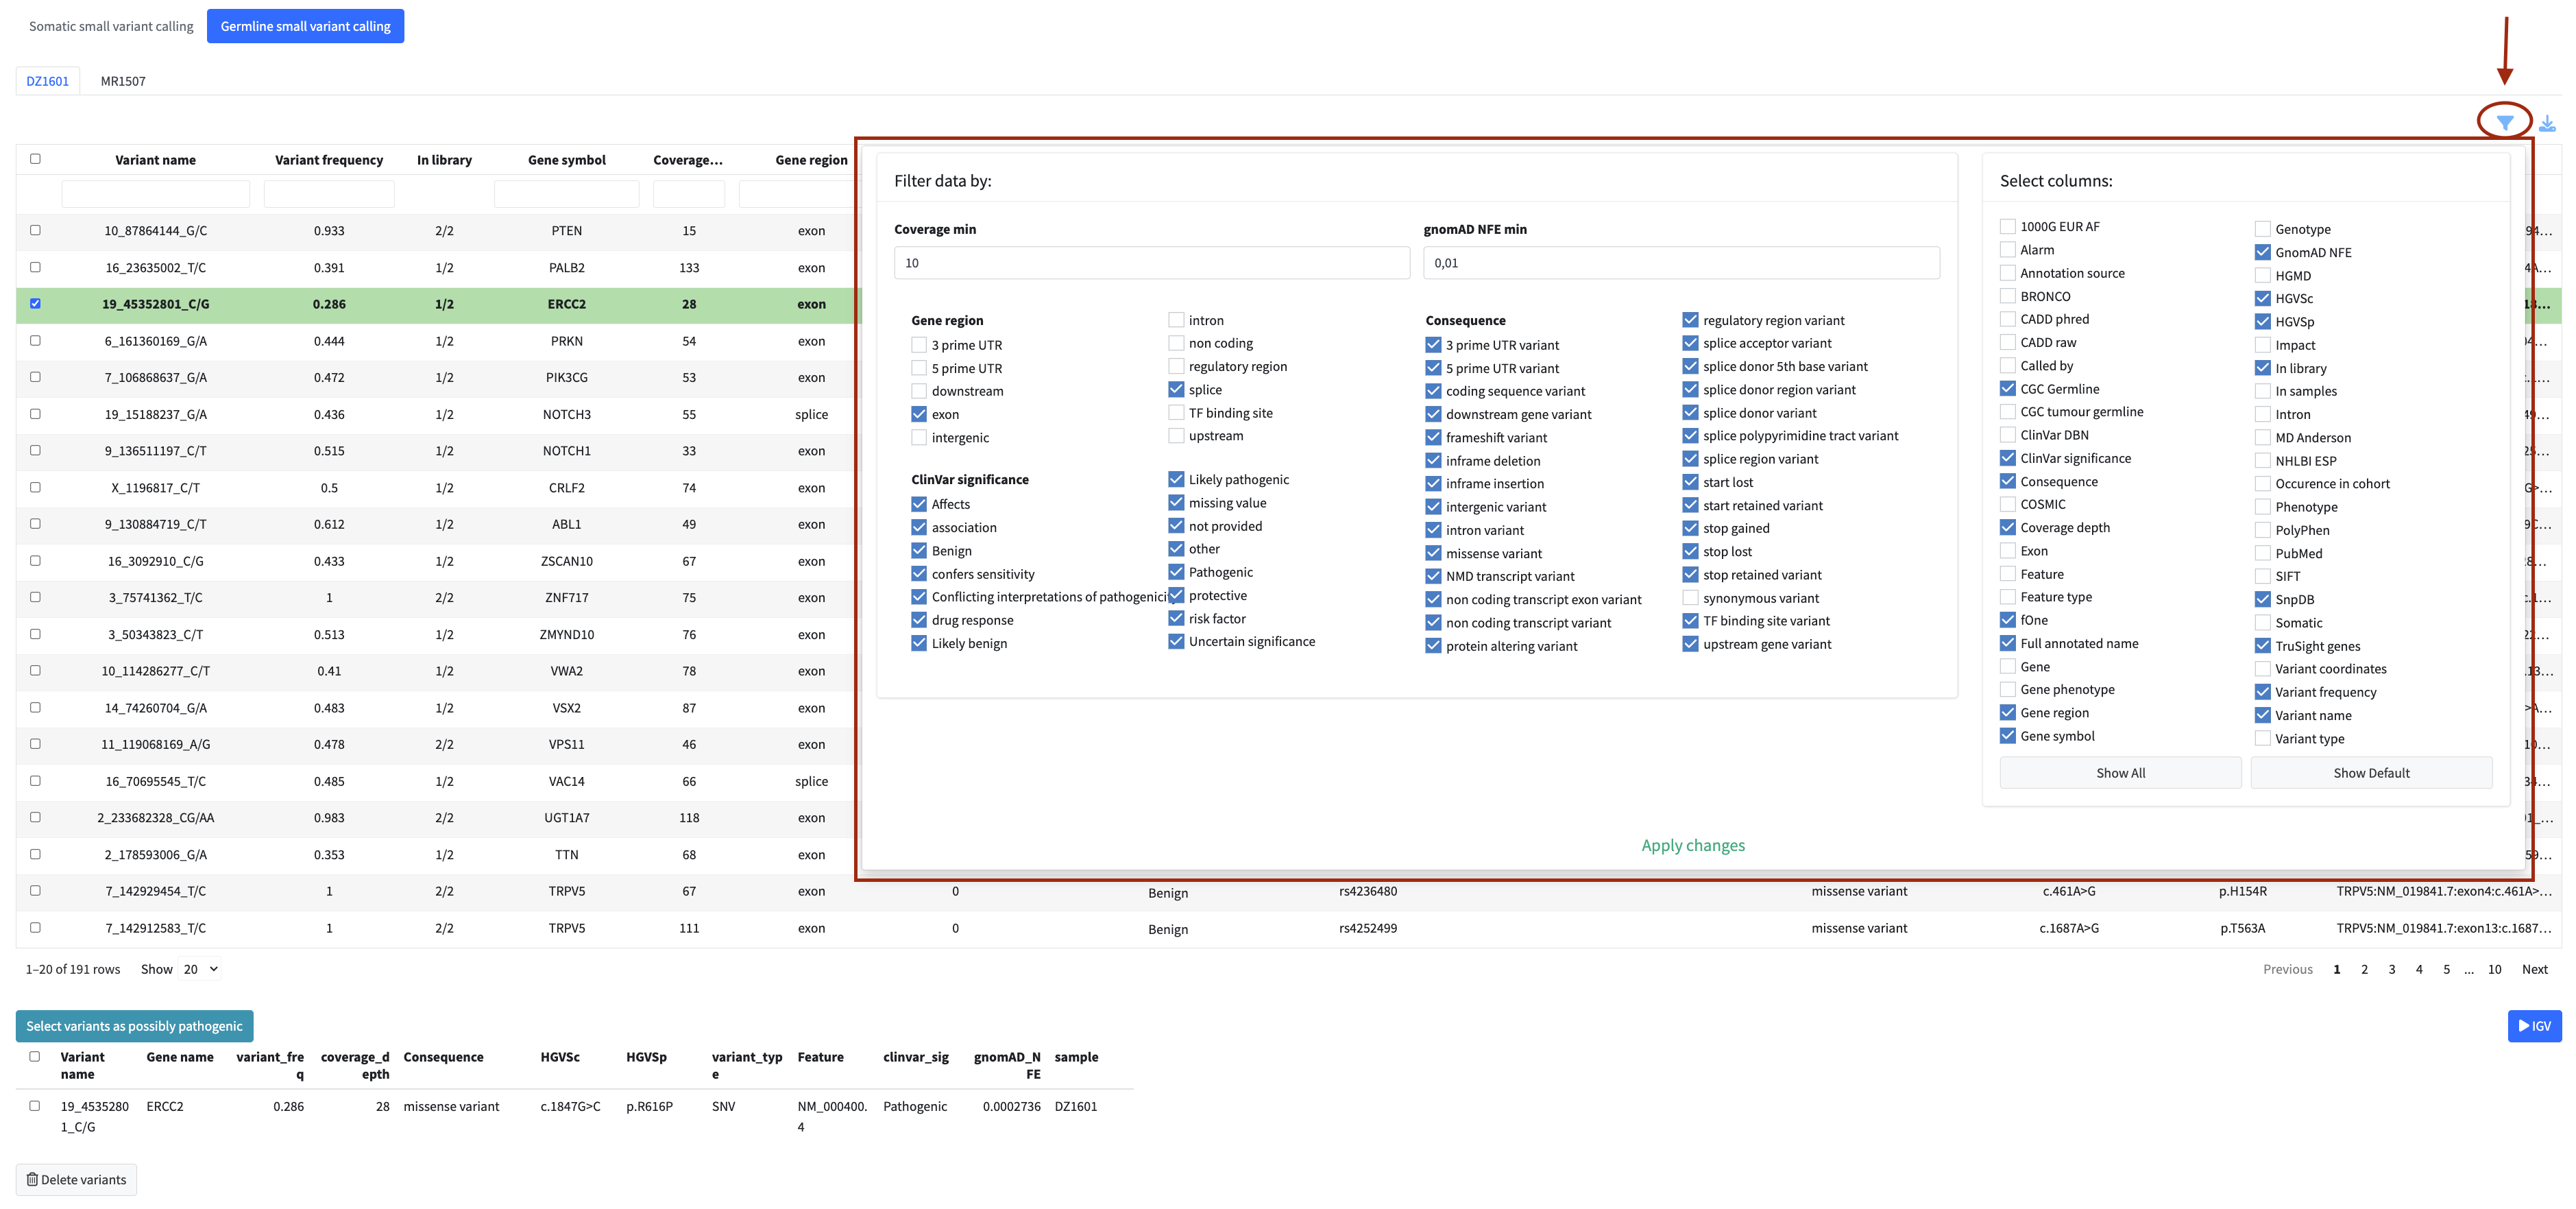The height and width of the screenshot is (1209, 2576).
Task: Click Select variants as possibly pathogenic
Action: [x=134, y=1026]
